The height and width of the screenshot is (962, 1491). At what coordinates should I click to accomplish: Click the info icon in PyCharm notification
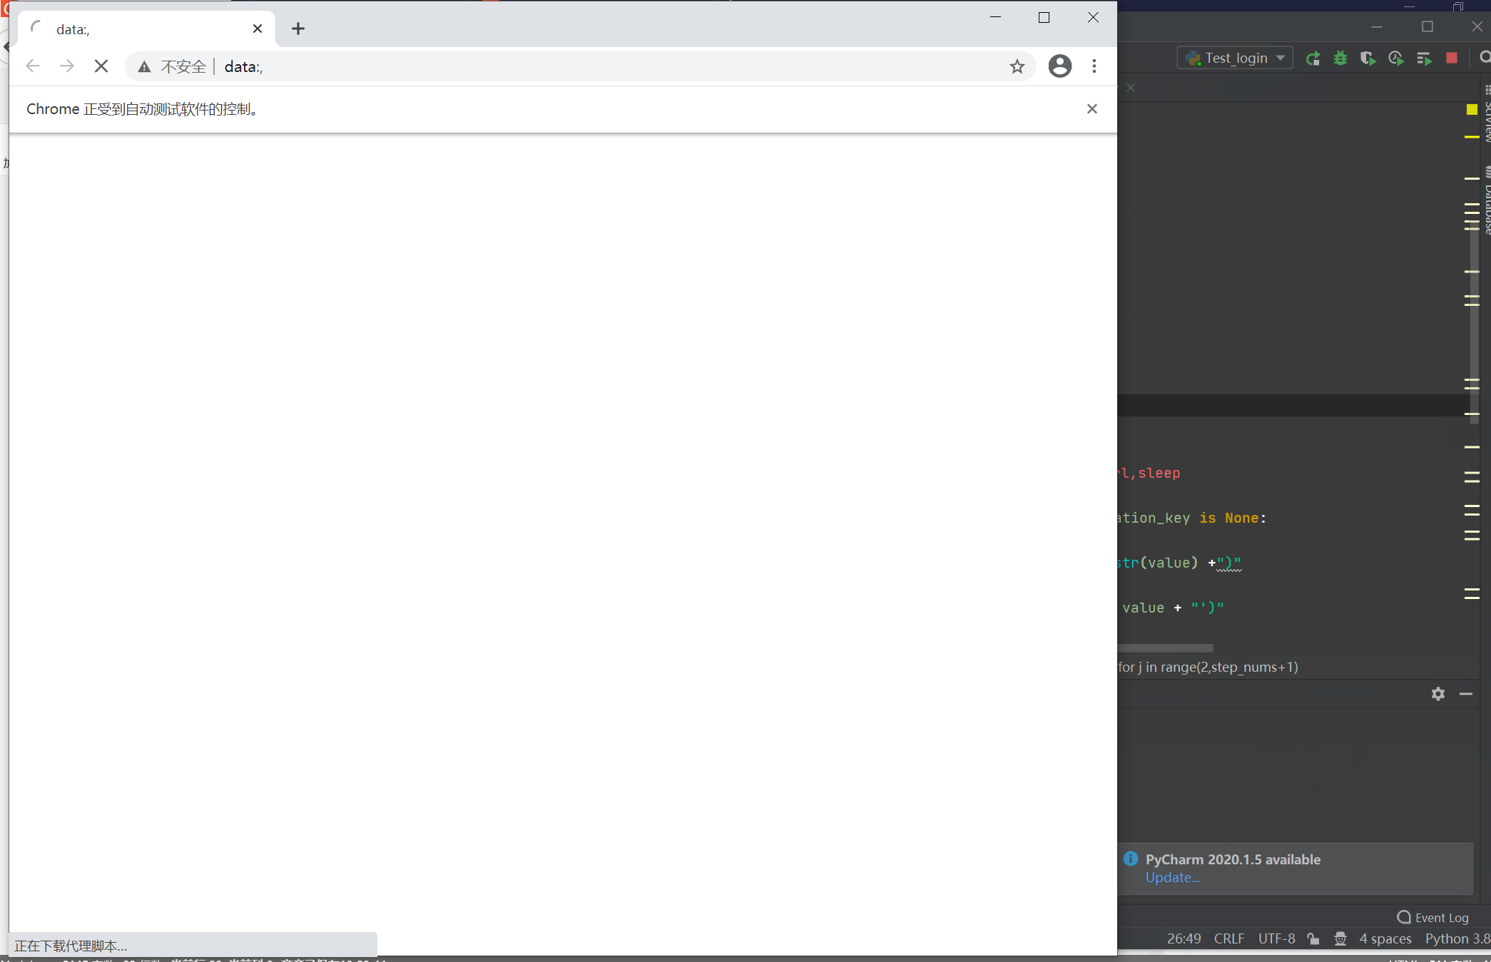click(x=1131, y=859)
